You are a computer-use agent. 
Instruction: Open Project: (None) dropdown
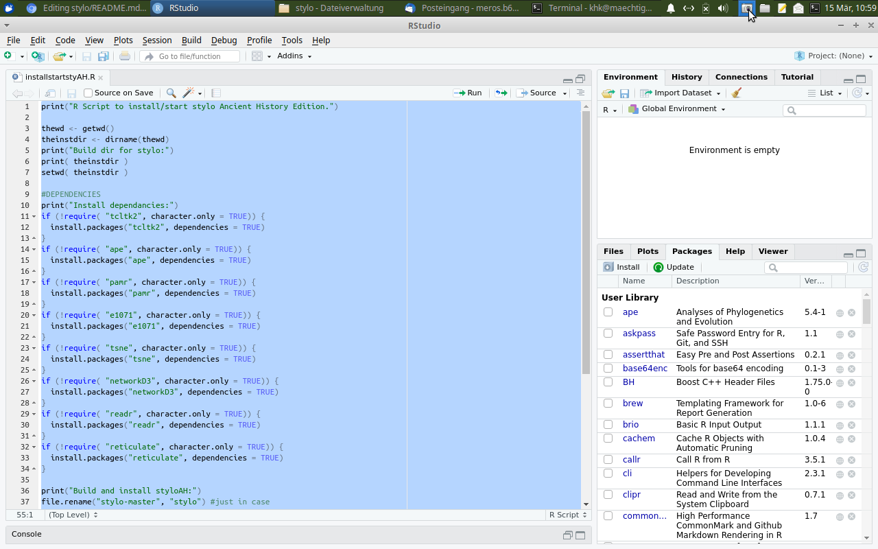pyautogui.click(x=833, y=56)
